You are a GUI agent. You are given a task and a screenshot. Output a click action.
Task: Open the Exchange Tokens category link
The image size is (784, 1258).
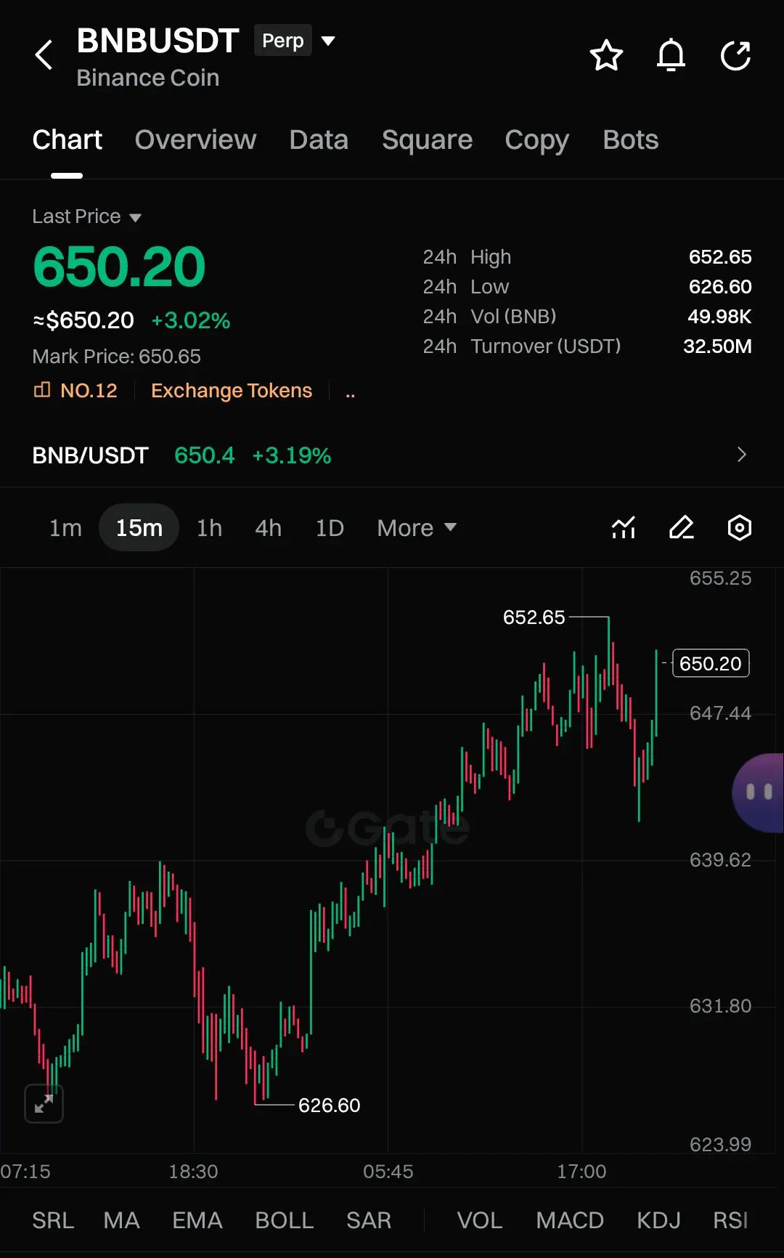point(232,391)
